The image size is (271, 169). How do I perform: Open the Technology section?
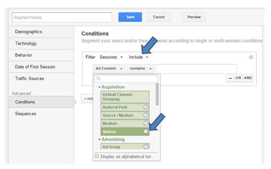click(x=41, y=43)
